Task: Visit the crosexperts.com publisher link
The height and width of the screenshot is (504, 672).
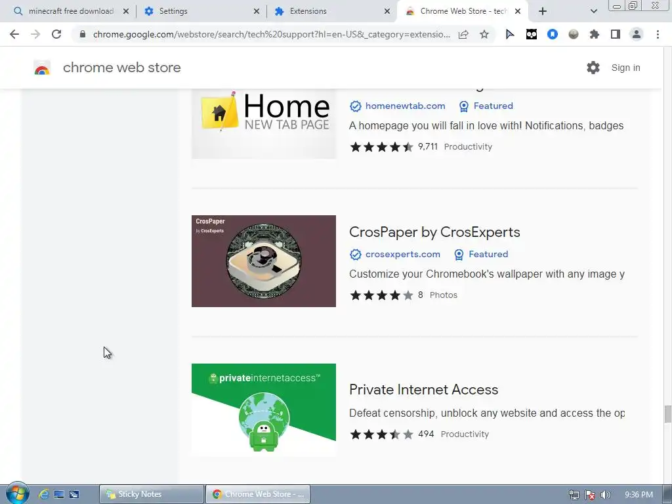Action: click(x=402, y=254)
